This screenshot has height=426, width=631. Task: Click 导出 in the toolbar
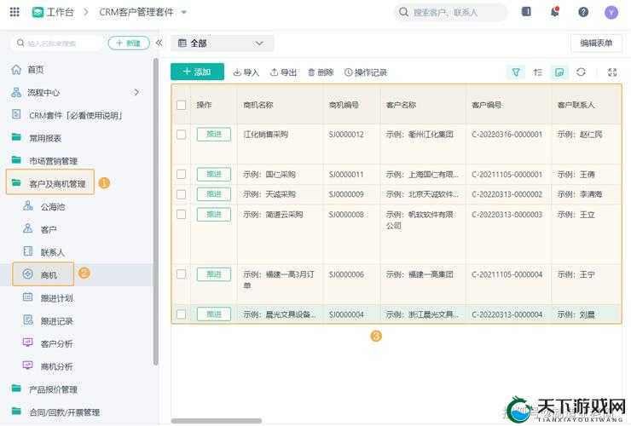click(283, 72)
